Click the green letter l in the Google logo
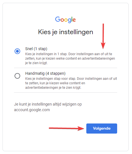The image size is (132, 154). pyautogui.click(x=72, y=19)
